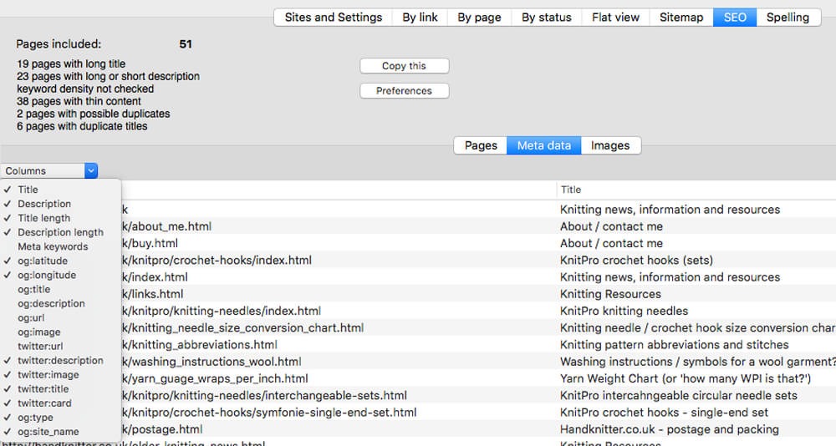Click the Title column header
The height and width of the screenshot is (446, 836).
pyautogui.click(x=571, y=190)
